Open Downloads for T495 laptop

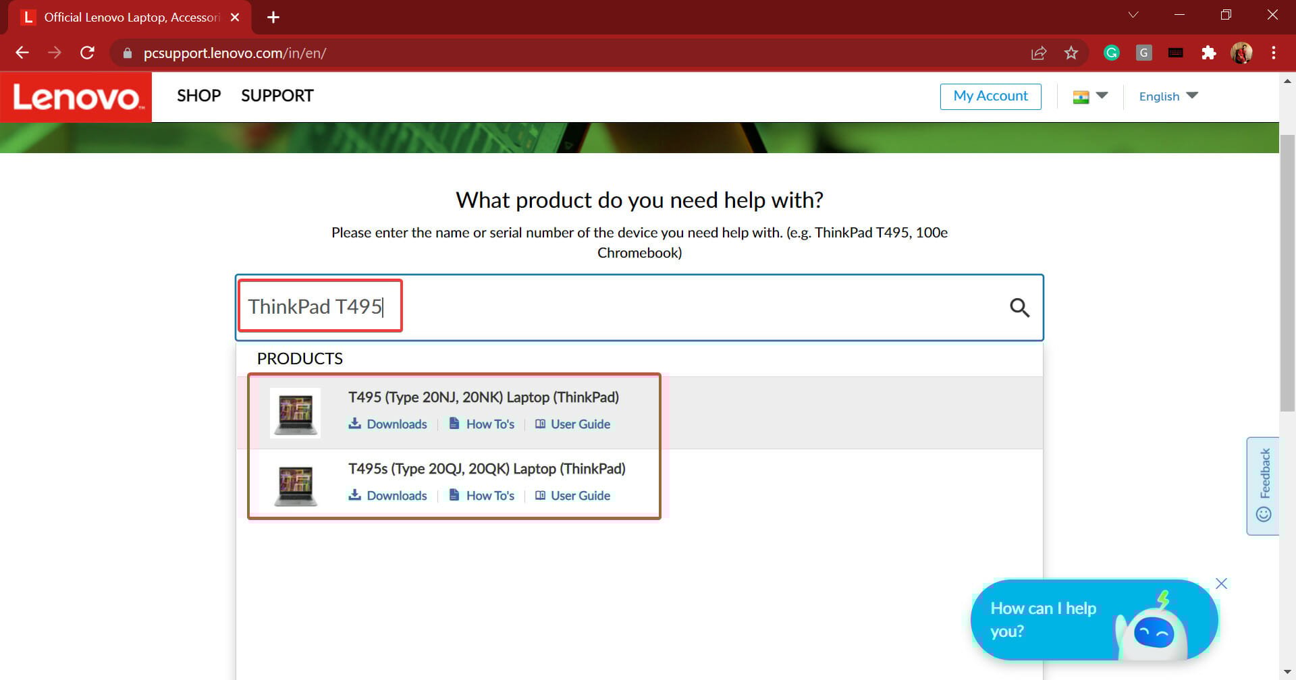tap(387, 424)
